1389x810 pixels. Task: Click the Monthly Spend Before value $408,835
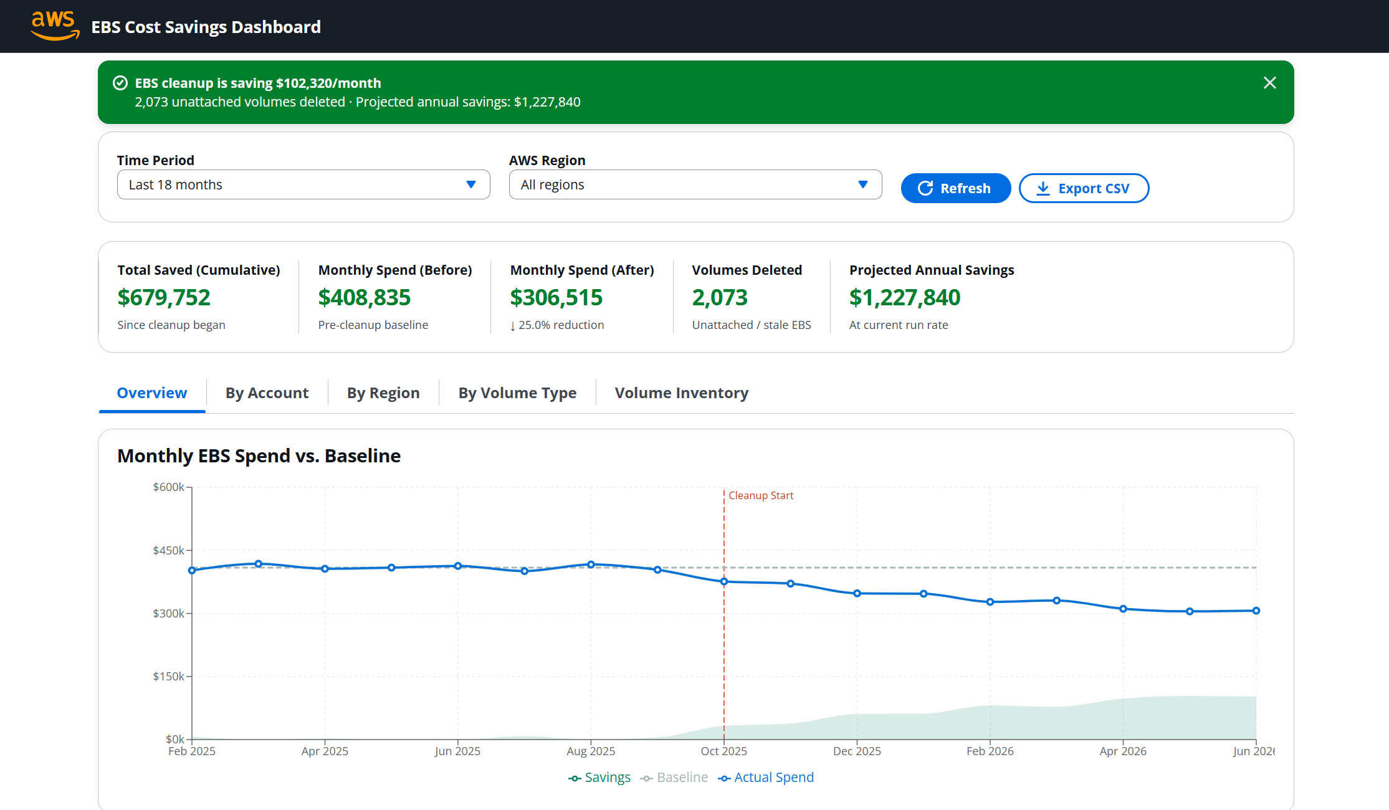[365, 298]
